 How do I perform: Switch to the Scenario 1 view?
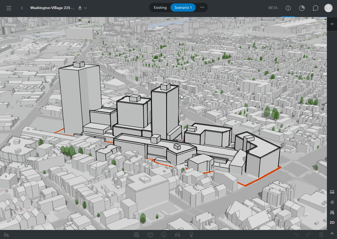click(x=183, y=7)
